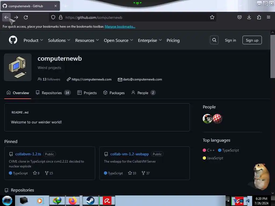Click the globe program taskbar icon
The width and height of the screenshot is (275, 206).
coord(57,201)
